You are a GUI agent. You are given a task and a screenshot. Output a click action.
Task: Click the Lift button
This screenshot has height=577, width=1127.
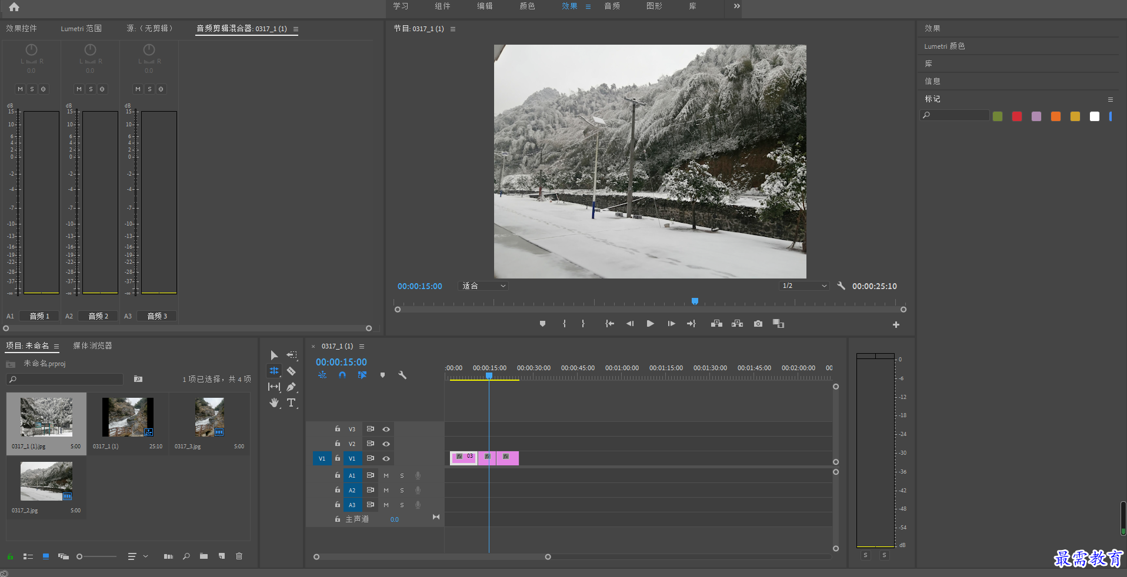click(716, 324)
